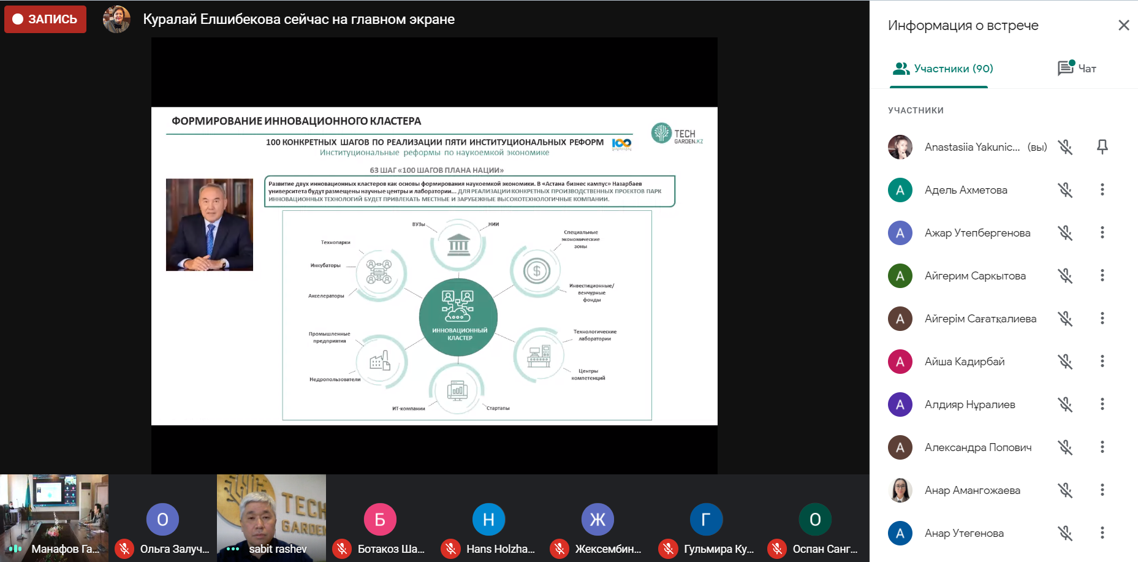Image resolution: width=1138 pixels, height=562 pixels.
Task: Click muted mic icon beside Айша Кадирбай
Action: click(1065, 362)
